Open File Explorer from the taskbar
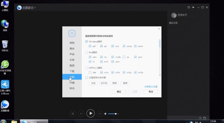This screenshot has width=224, height=123. pos(14,122)
